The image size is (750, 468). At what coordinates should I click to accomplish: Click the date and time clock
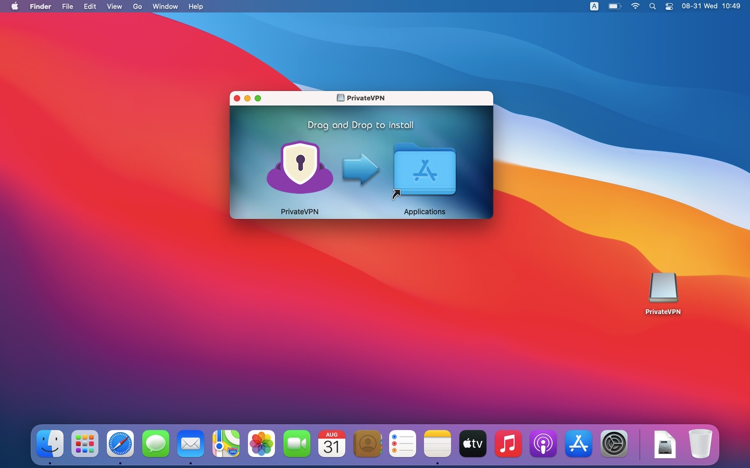click(711, 6)
